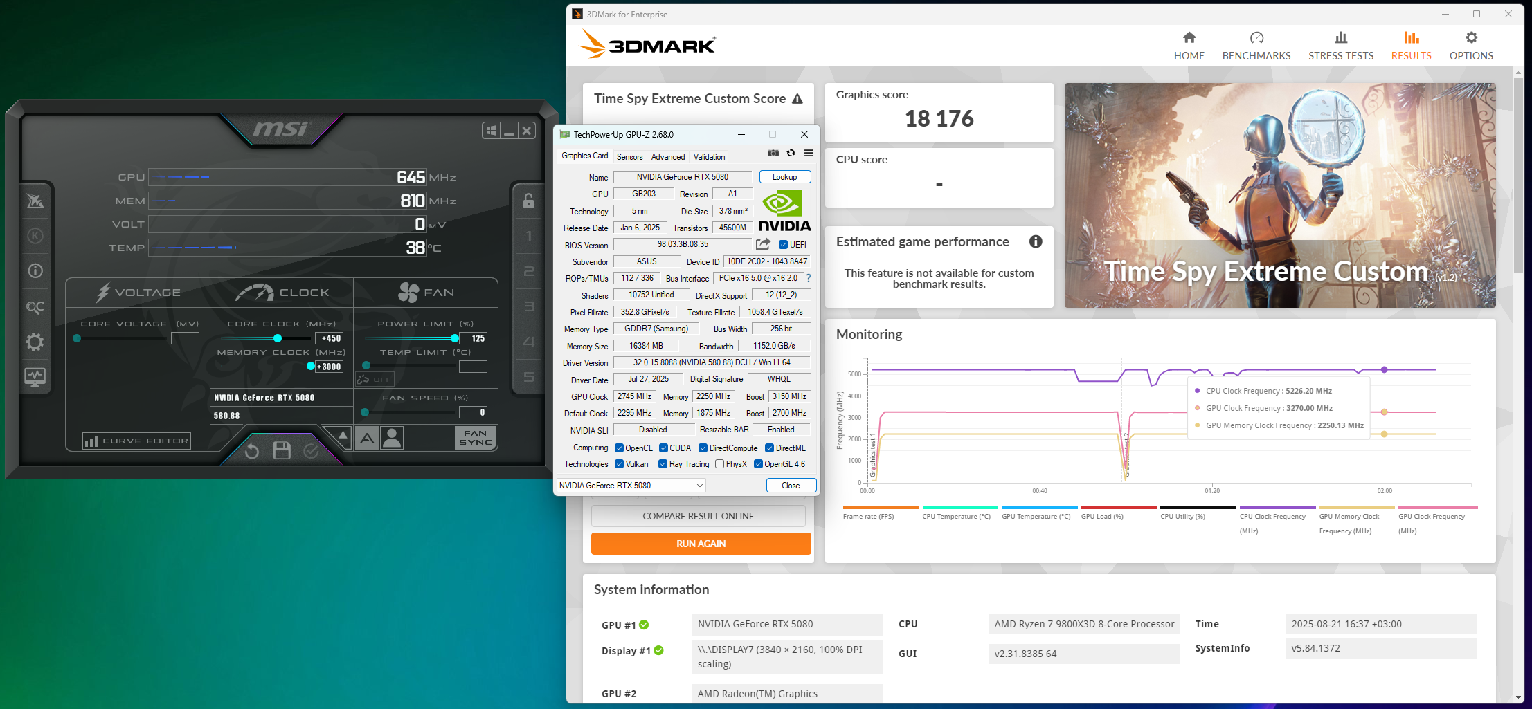Launch the OC Scanner icon in Afterburner
1532x709 pixels.
pyautogui.click(x=35, y=306)
